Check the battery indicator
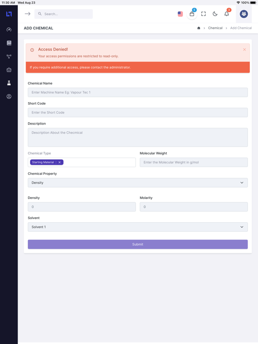This screenshot has width=258, height=344. pyautogui.click(x=253, y=3)
